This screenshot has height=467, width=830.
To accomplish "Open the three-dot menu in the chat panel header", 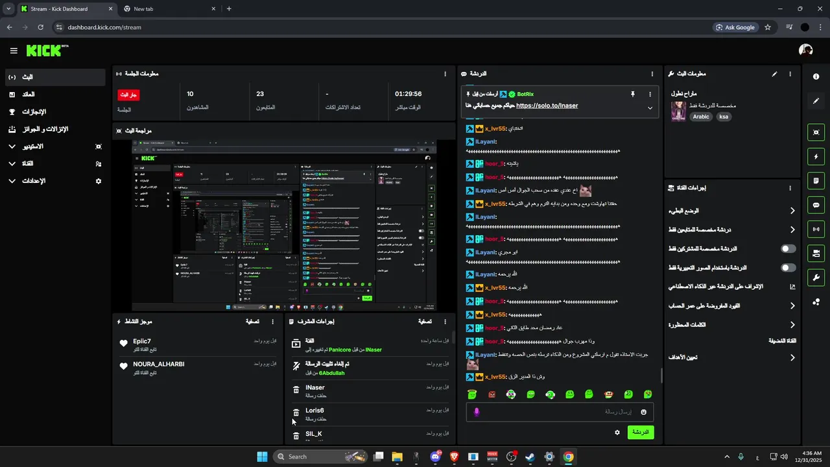I will tap(652, 74).
